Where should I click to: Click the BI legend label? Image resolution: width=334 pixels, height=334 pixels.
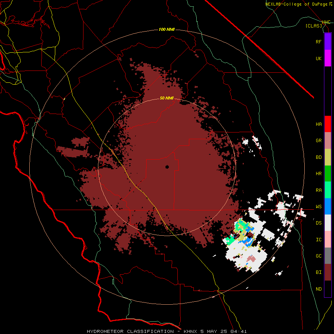pyautogui.click(x=318, y=272)
